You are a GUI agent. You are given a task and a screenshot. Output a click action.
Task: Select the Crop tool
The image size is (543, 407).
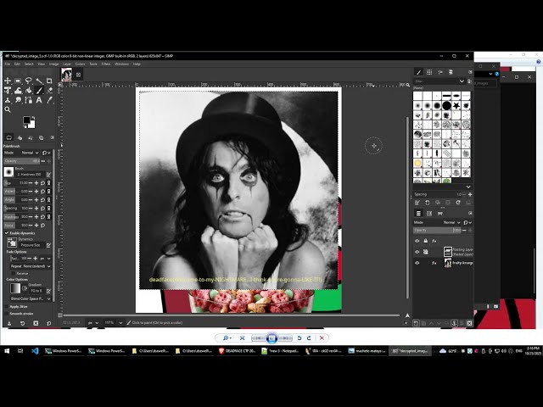(49, 81)
